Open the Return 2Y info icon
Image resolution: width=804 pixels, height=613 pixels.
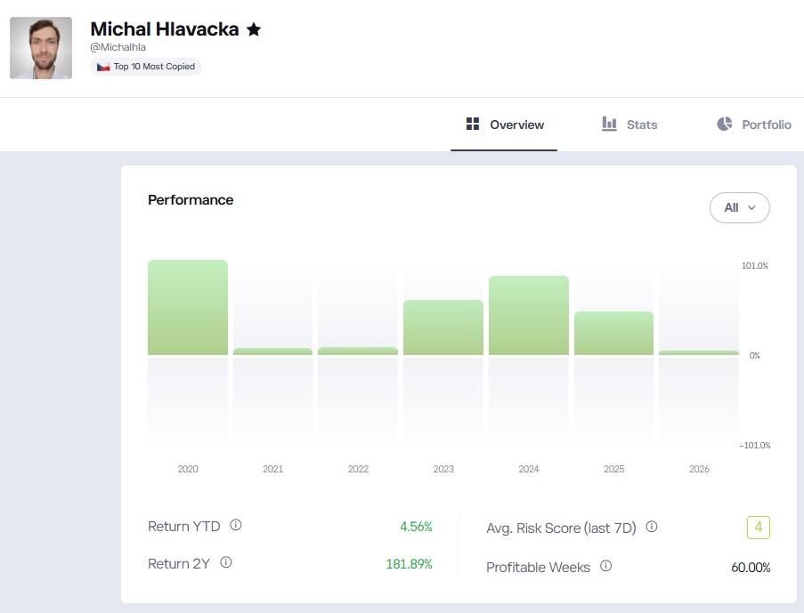coord(226,562)
